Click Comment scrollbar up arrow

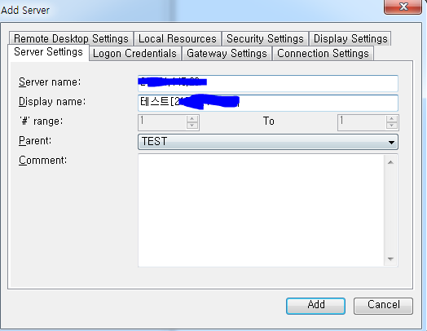point(390,162)
